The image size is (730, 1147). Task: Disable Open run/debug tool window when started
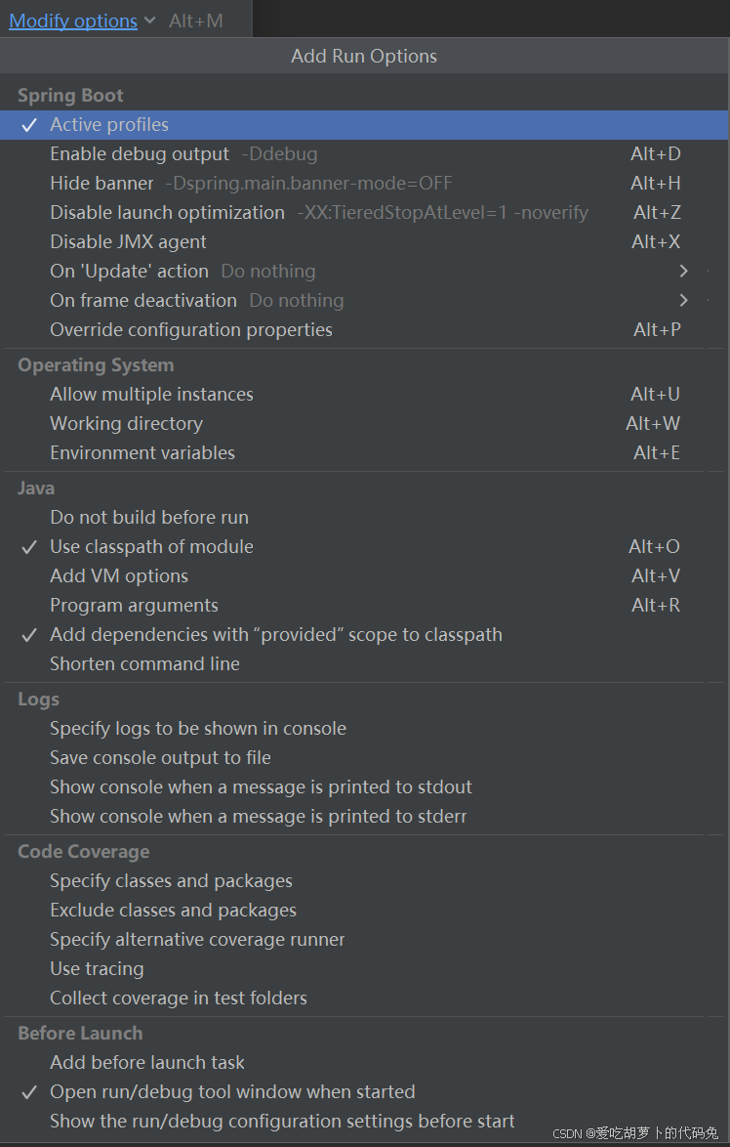coord(232,1091)
